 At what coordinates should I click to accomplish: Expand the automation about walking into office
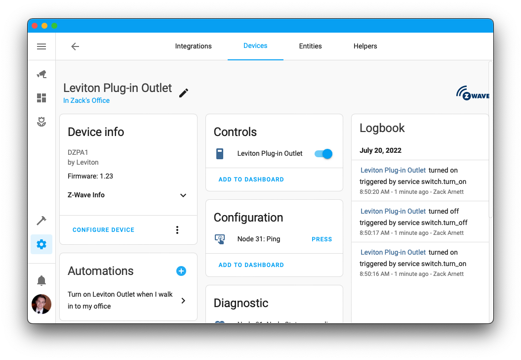tap(183, 300)
